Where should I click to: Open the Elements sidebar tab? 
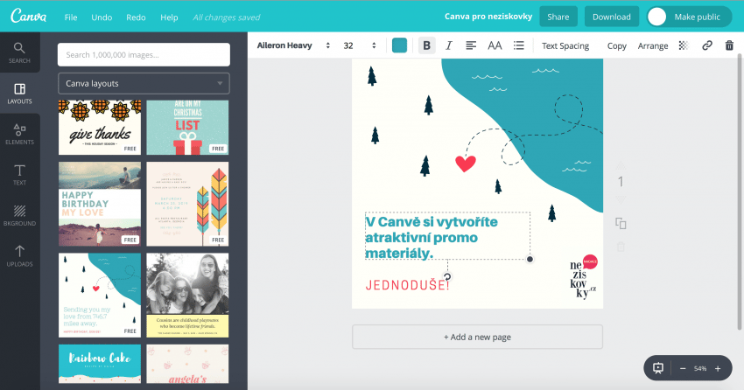pos(19,134)
